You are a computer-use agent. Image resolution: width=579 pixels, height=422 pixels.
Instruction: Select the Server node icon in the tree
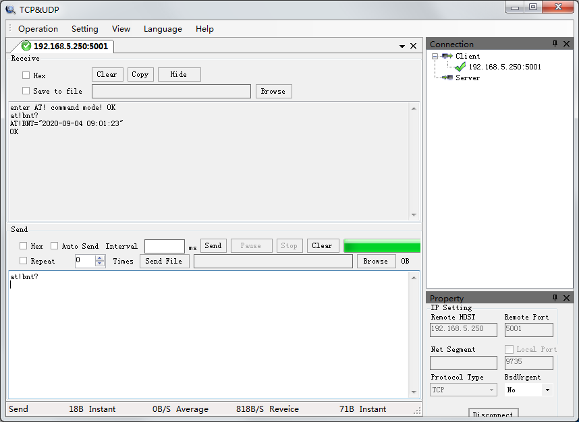(447, 78)
